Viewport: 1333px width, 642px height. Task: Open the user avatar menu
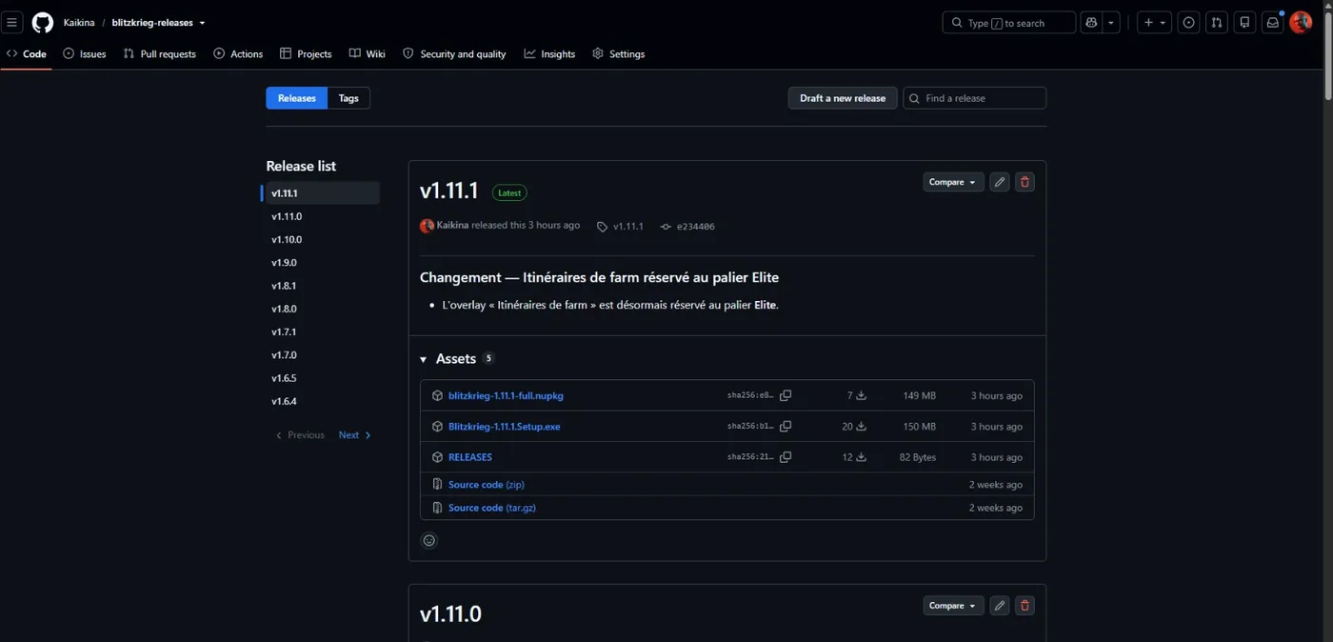(1301, 23)
